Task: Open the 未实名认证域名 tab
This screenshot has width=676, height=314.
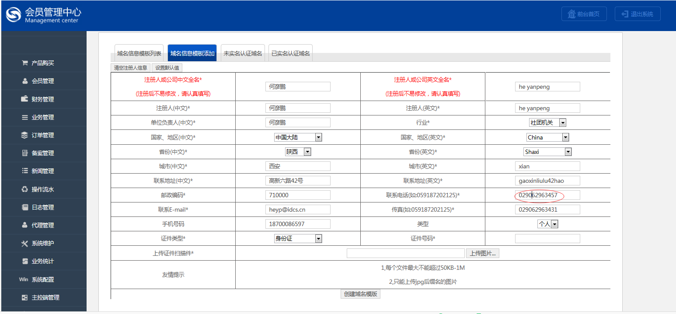Action: pyautogui.click(x=243, y=52)
